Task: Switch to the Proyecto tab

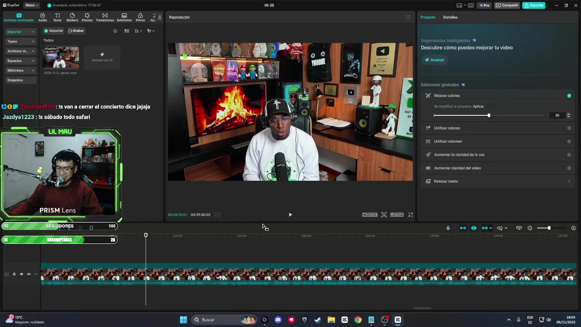Action: (x=428, y=17)
